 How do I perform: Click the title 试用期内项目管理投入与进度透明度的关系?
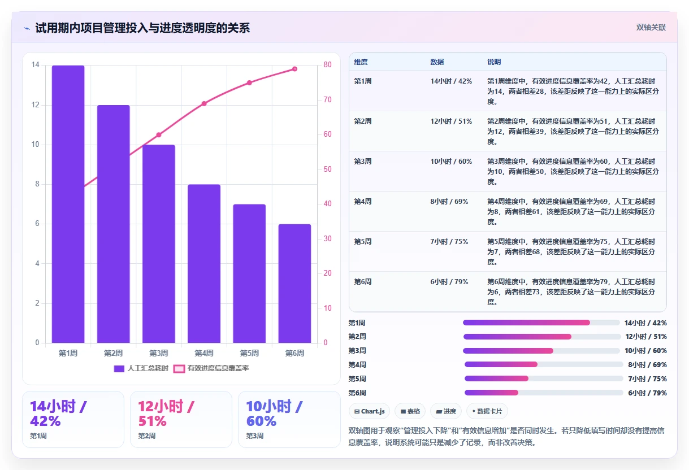[x=142, y=28]
